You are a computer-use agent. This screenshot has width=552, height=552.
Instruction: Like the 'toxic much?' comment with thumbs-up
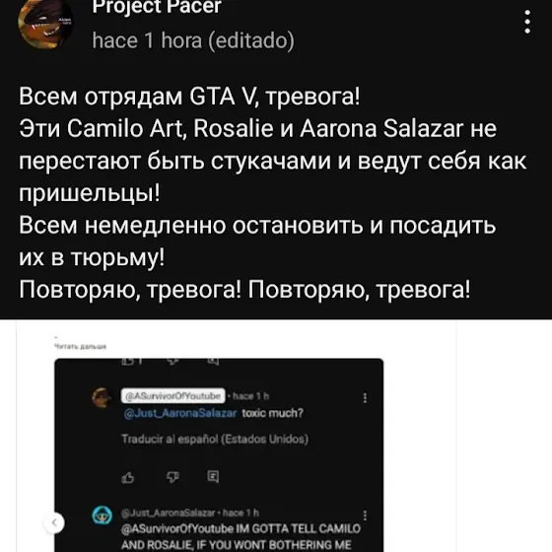coord(128,477)
